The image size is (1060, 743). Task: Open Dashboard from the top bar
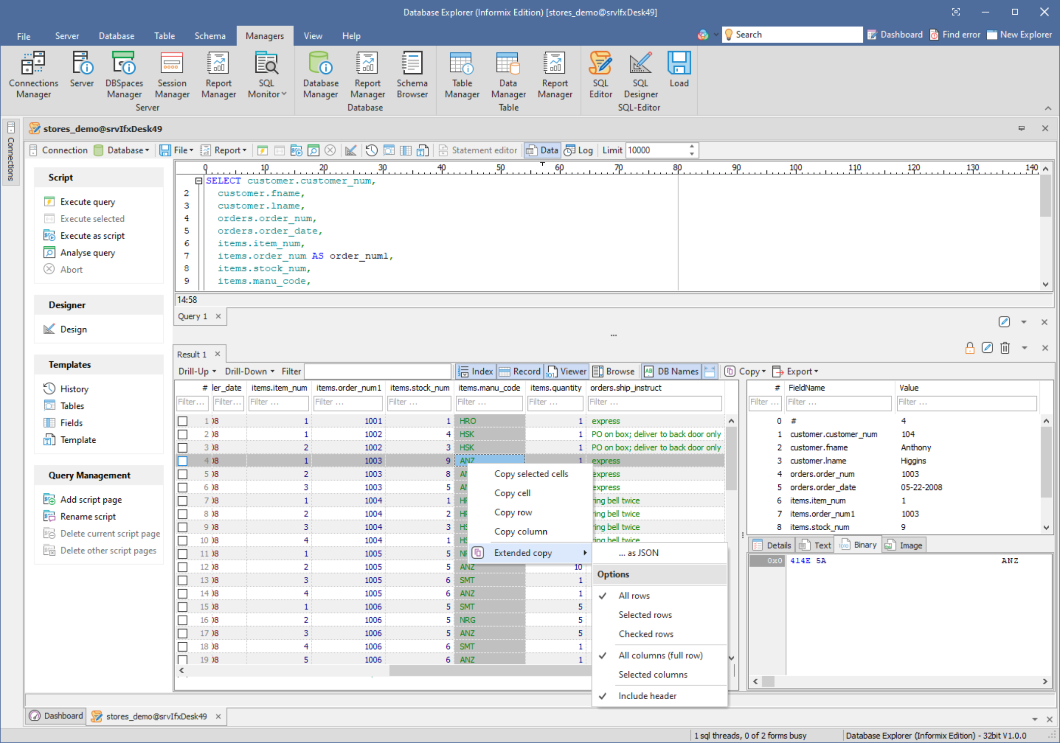[895, 35]
